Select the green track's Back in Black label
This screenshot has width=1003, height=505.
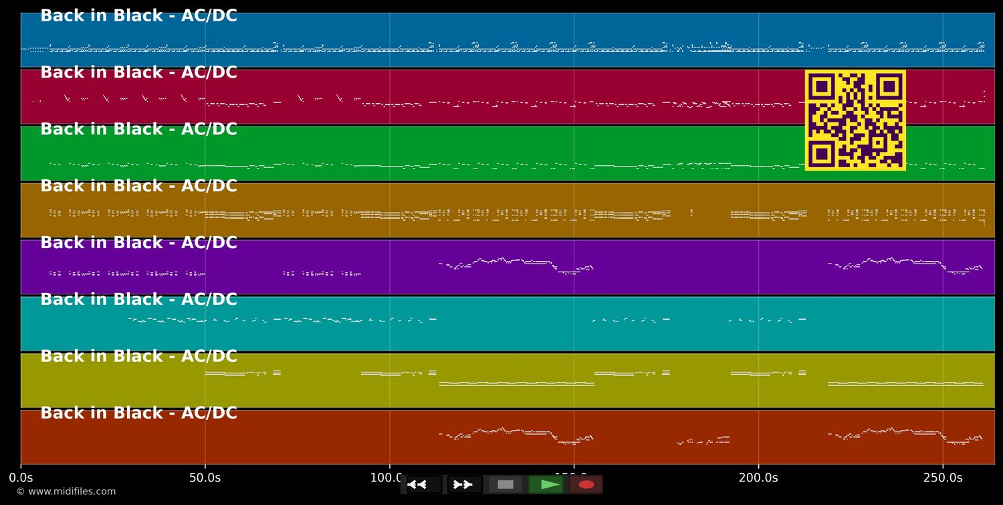pyautogui.click(x=138, y=130)
